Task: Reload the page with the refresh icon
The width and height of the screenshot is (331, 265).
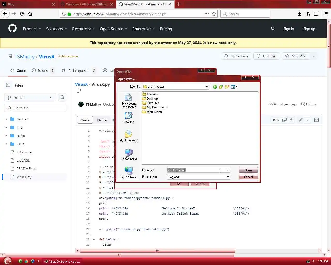Action: pos(22,14)
